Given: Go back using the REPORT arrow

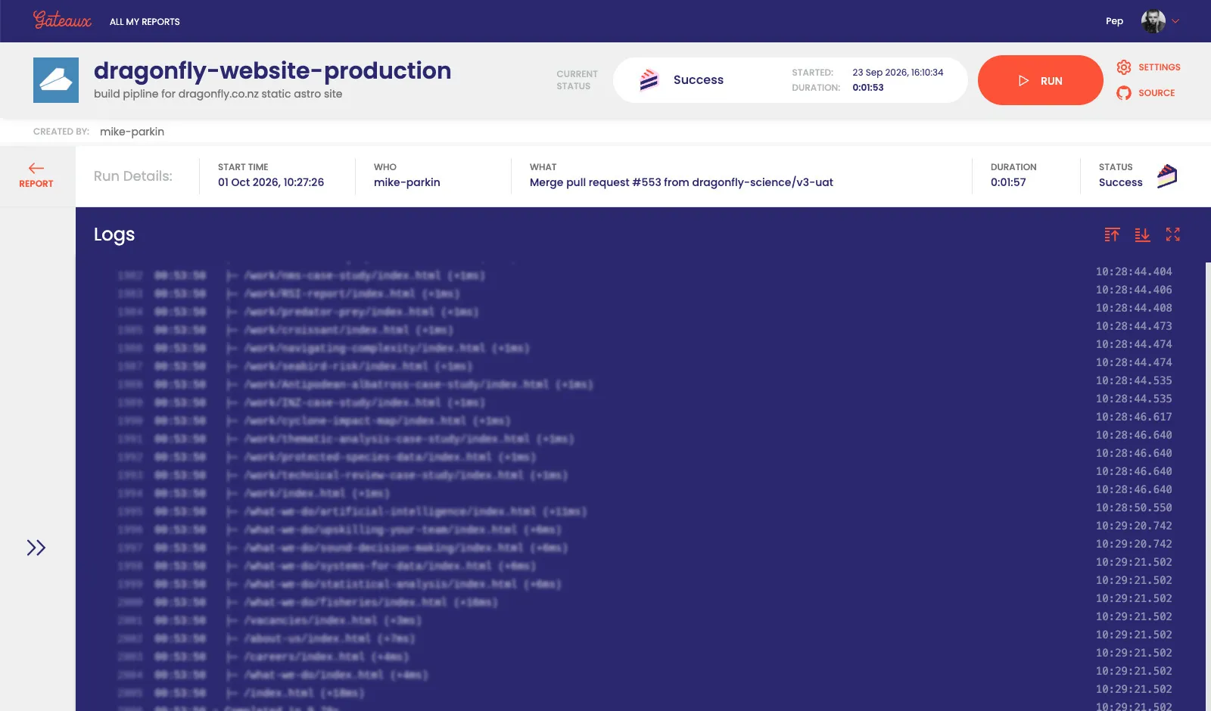Looking at the screenshot, I should (36, 175).
